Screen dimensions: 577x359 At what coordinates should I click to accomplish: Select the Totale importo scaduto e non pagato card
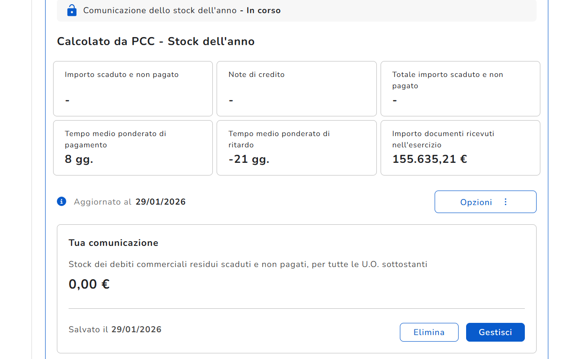click(460, 89)
